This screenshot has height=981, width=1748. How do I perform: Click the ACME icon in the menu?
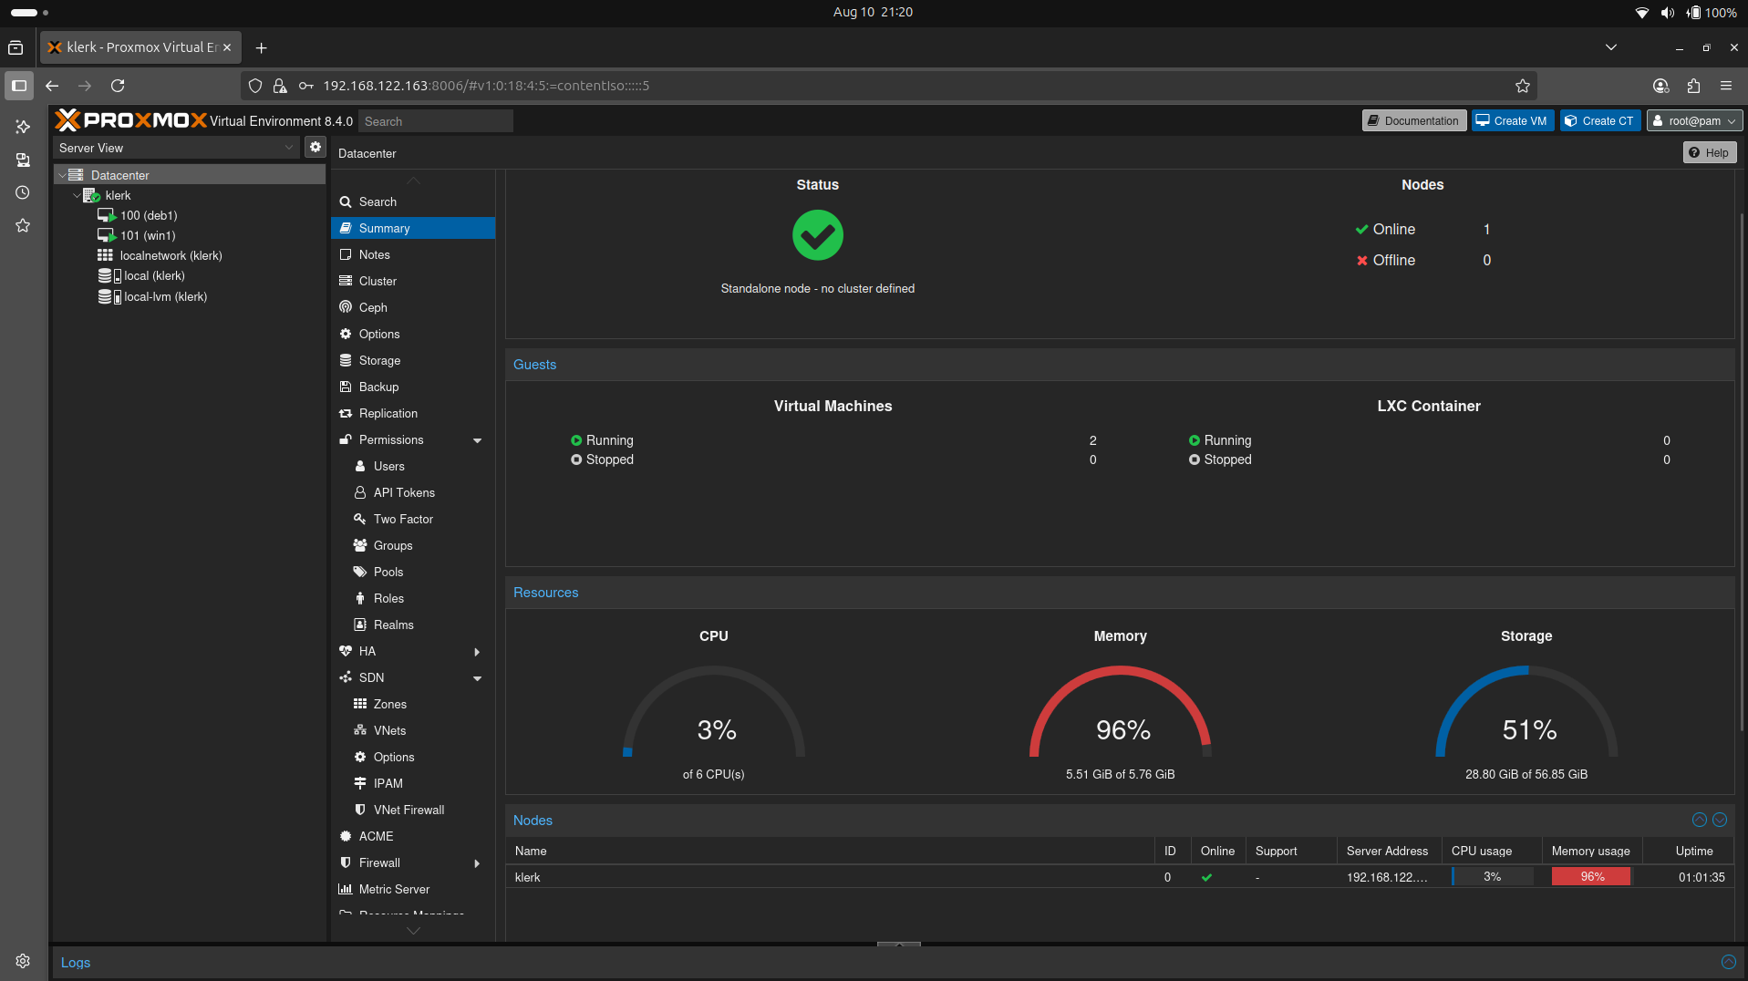click(345, 836)
